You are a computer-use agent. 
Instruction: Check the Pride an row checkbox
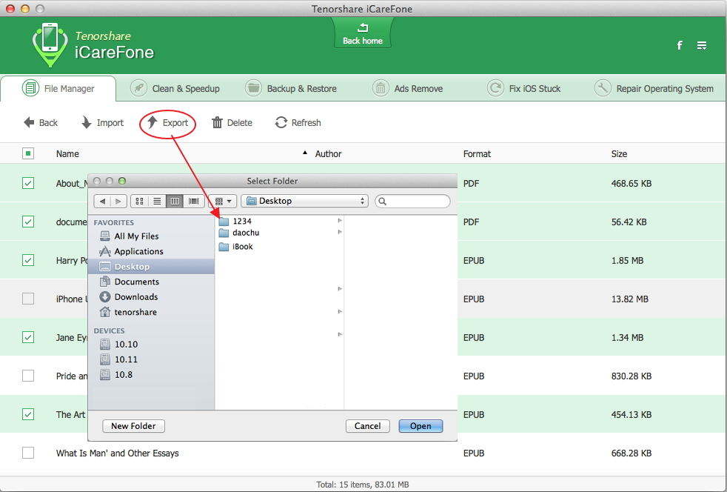pos(28,376)
